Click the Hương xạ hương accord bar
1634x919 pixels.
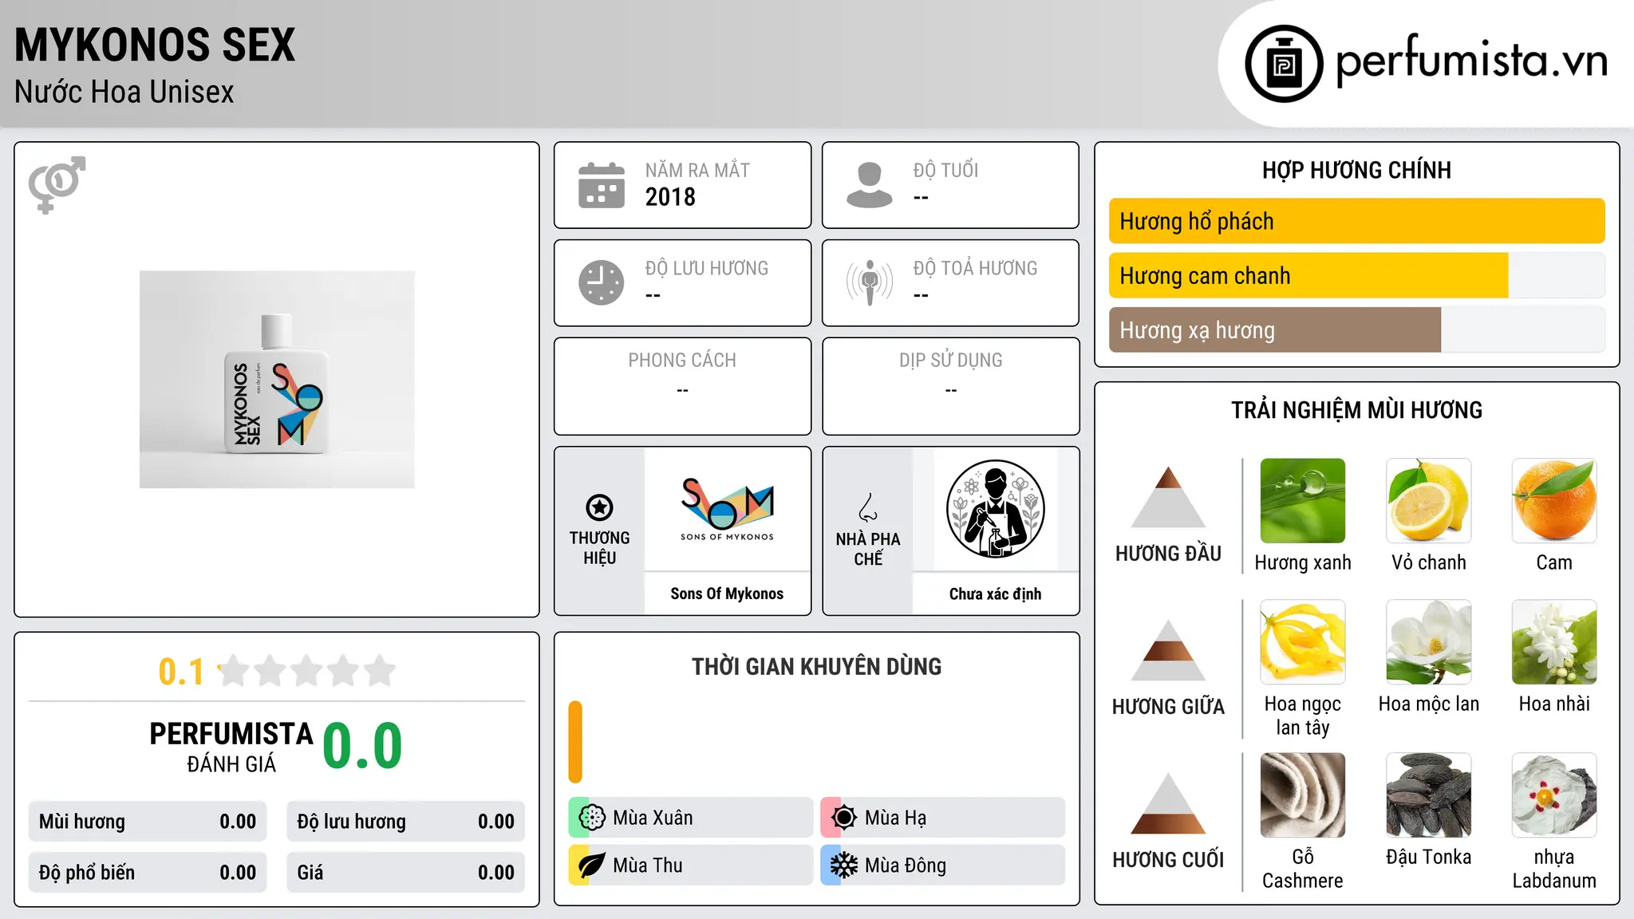(x=1357, y=329)
